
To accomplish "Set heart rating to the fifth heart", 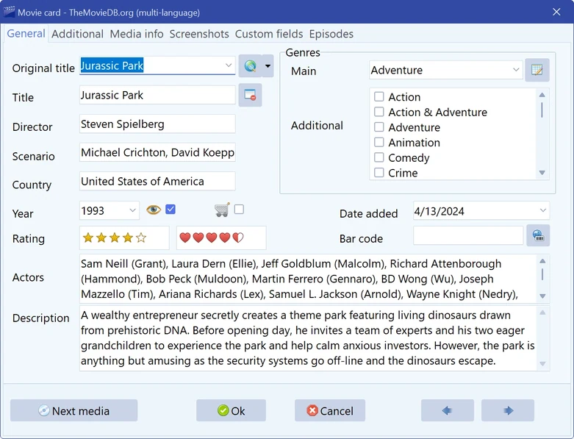I will [238, 238].
